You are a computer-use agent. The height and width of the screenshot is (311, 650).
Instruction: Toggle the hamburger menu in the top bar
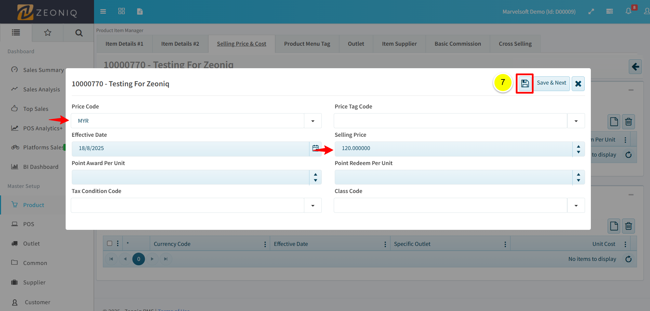pyautogui.click(x=103, y=12)
